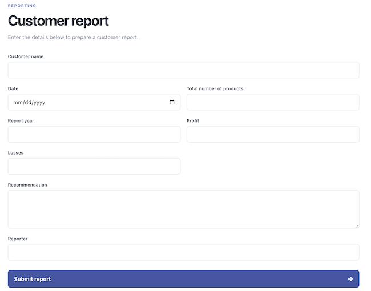Click the Profit label
Screen dimensions: 371x291
[193, 120]
